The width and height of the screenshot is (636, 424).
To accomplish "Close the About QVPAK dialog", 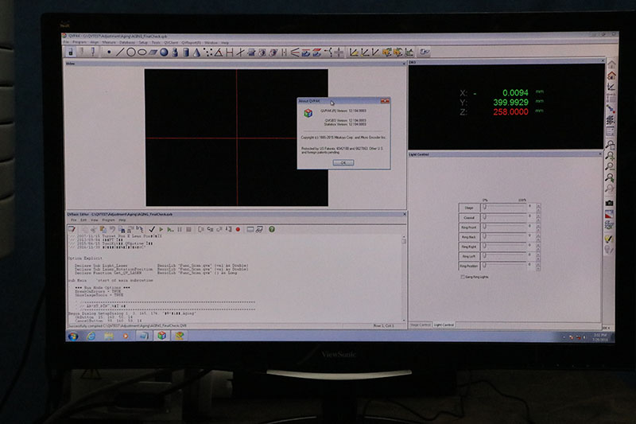I will click(385, 101).
